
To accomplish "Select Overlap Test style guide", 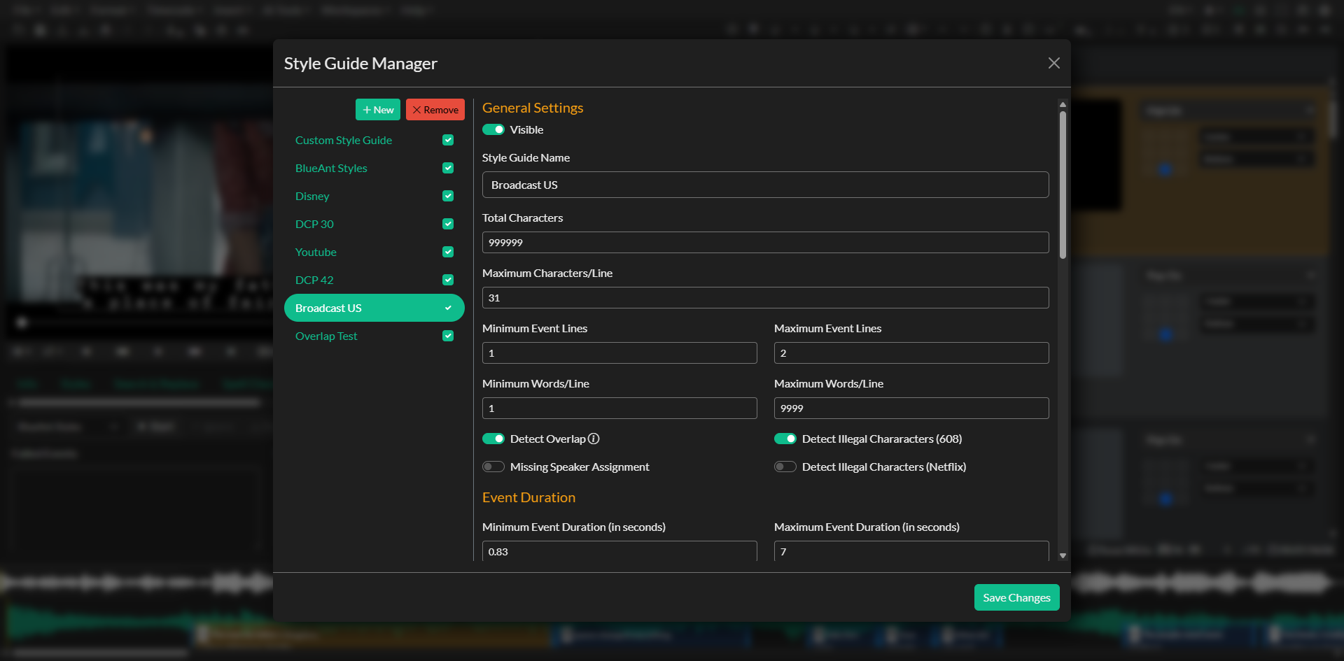I will click(x=326, y=336).
